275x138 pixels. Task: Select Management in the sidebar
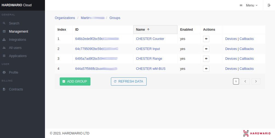[18, 32]
